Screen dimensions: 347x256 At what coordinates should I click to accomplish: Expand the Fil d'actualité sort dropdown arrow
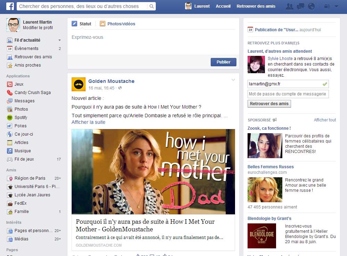click(x=59, y=40)
